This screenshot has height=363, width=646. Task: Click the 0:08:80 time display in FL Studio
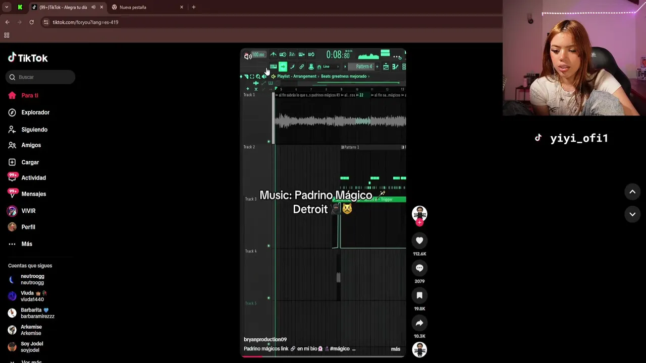tap(338, 55)
